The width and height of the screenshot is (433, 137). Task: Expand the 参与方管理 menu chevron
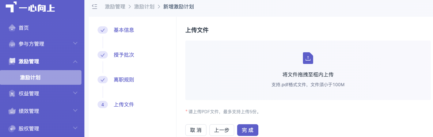coord(75,43)
